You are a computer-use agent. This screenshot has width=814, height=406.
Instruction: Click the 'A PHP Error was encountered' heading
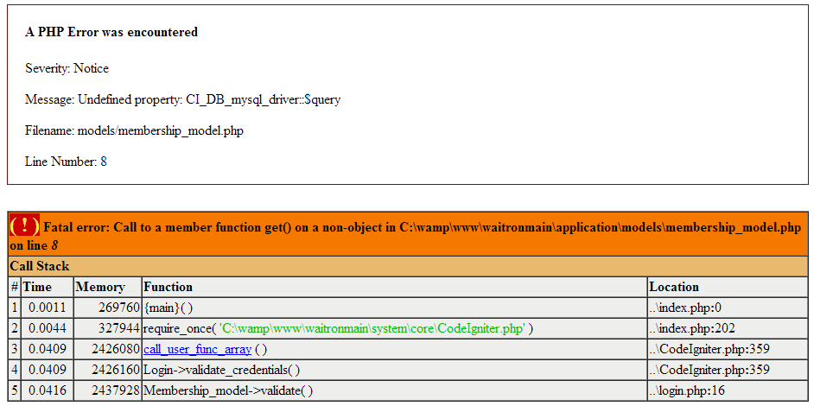pyautogui.click(x=111, y=32)
